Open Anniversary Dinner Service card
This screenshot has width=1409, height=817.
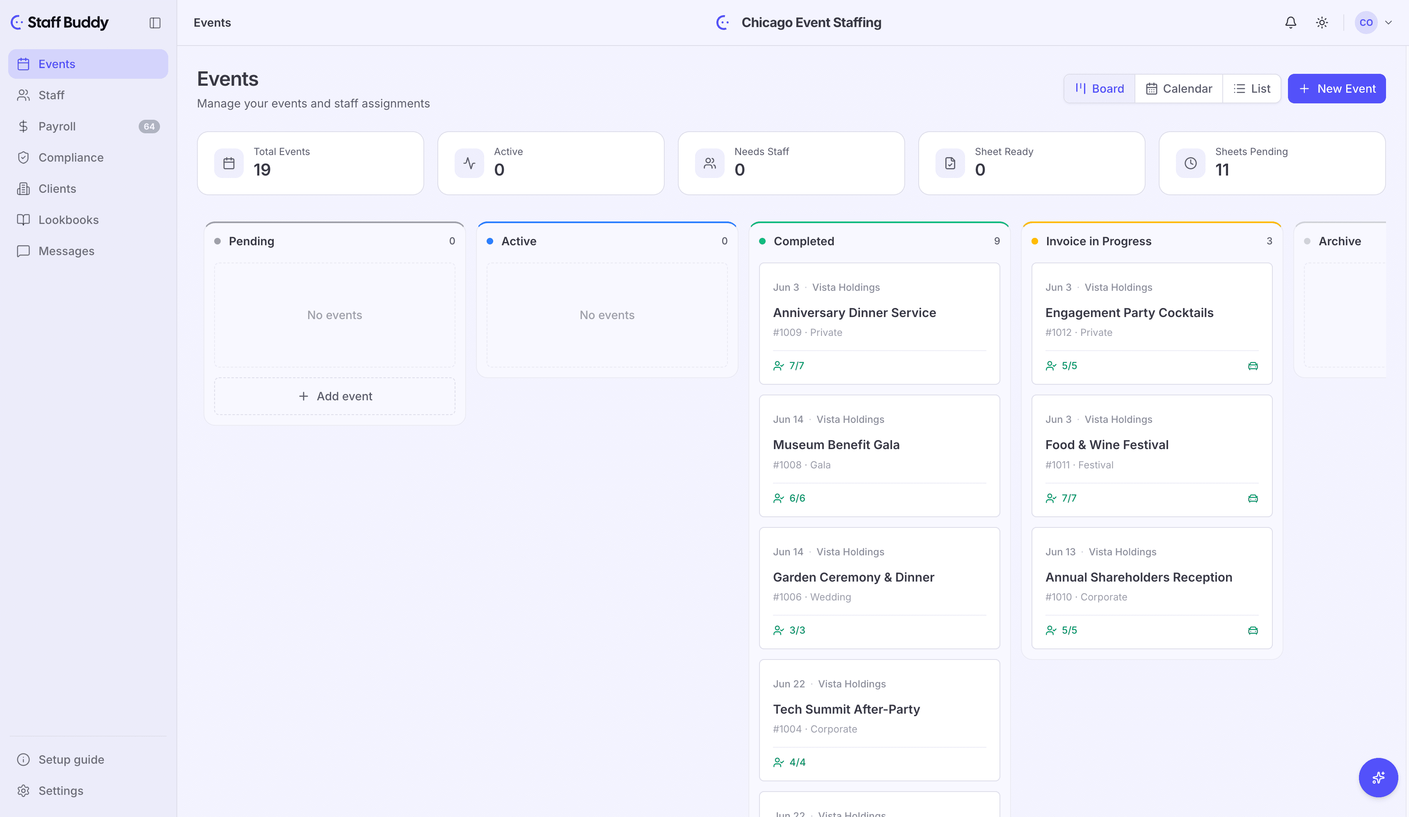point(879,324)
